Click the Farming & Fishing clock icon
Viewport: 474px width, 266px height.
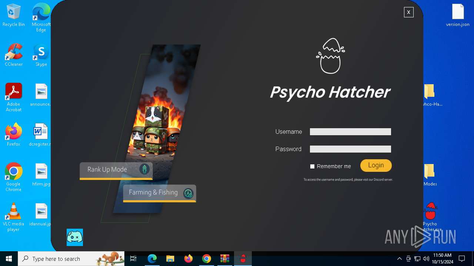point(188,193)
